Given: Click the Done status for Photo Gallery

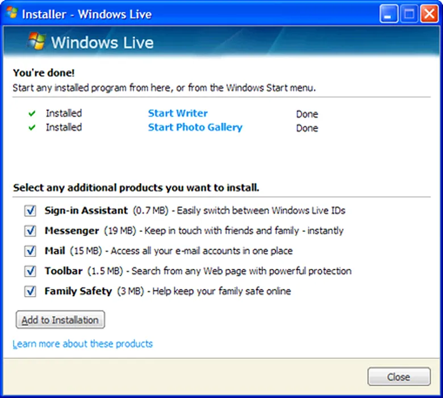Looking at the screenshot, I should pyautogui.click(x=307, y=128).
